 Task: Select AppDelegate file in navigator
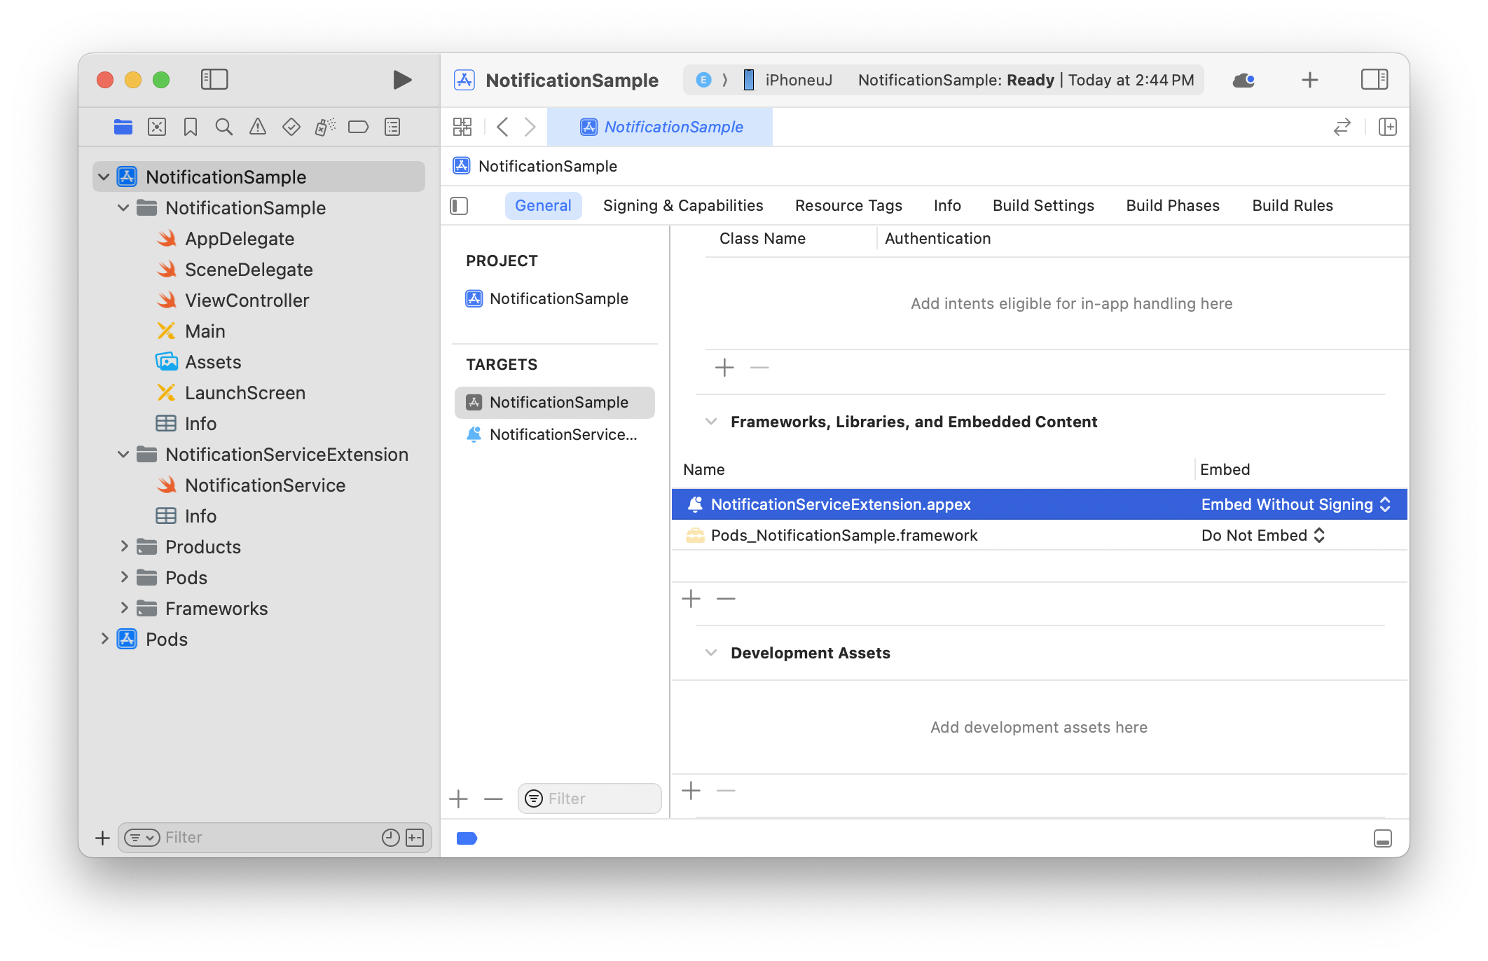[x=239, y=239]
